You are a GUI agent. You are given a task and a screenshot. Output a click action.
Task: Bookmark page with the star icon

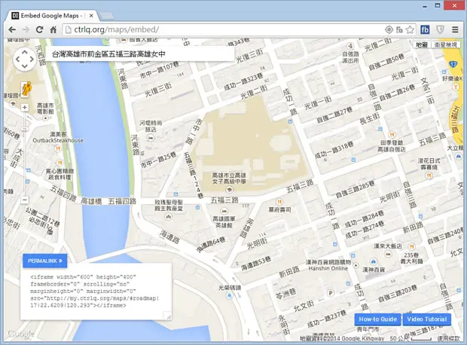410,29
